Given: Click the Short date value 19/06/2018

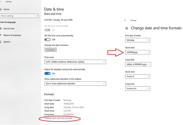Looking at the screenshot, I should [x=69, y=104].
